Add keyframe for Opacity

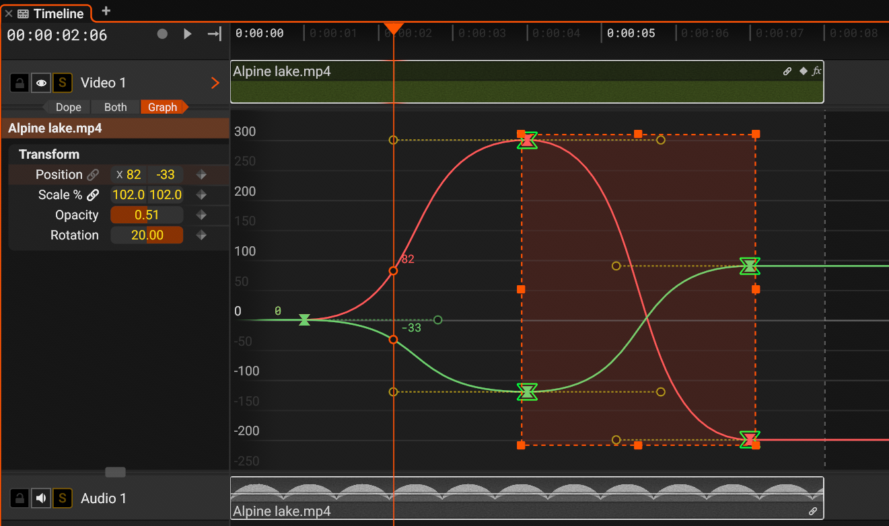pyautogui.click(x=201, y=215)
